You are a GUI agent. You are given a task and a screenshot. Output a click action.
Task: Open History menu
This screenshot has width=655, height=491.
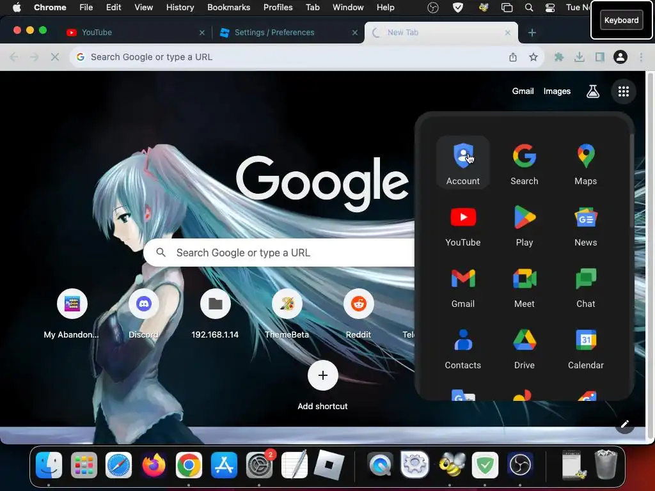point(180,8)
